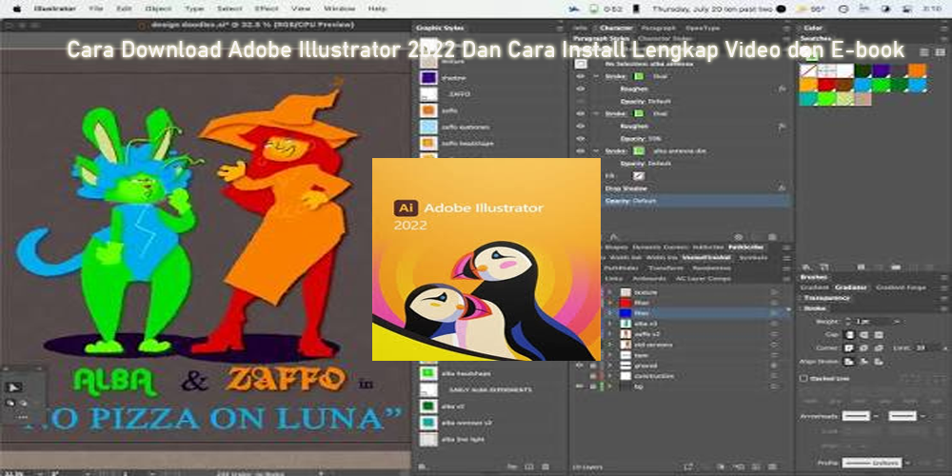Expand the zaffo v2 layer
Viewport: 952px width, 476px height.
click(609, 334)
